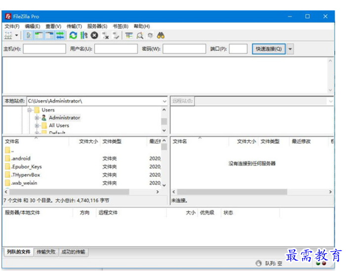
Task: Collapse the Users tree node
Action: point(30,110)
